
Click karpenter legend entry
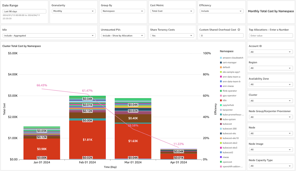pyautogui.click(x=226, y=110)
